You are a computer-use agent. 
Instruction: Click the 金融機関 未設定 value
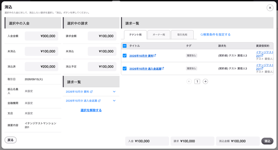coord(29,103)
